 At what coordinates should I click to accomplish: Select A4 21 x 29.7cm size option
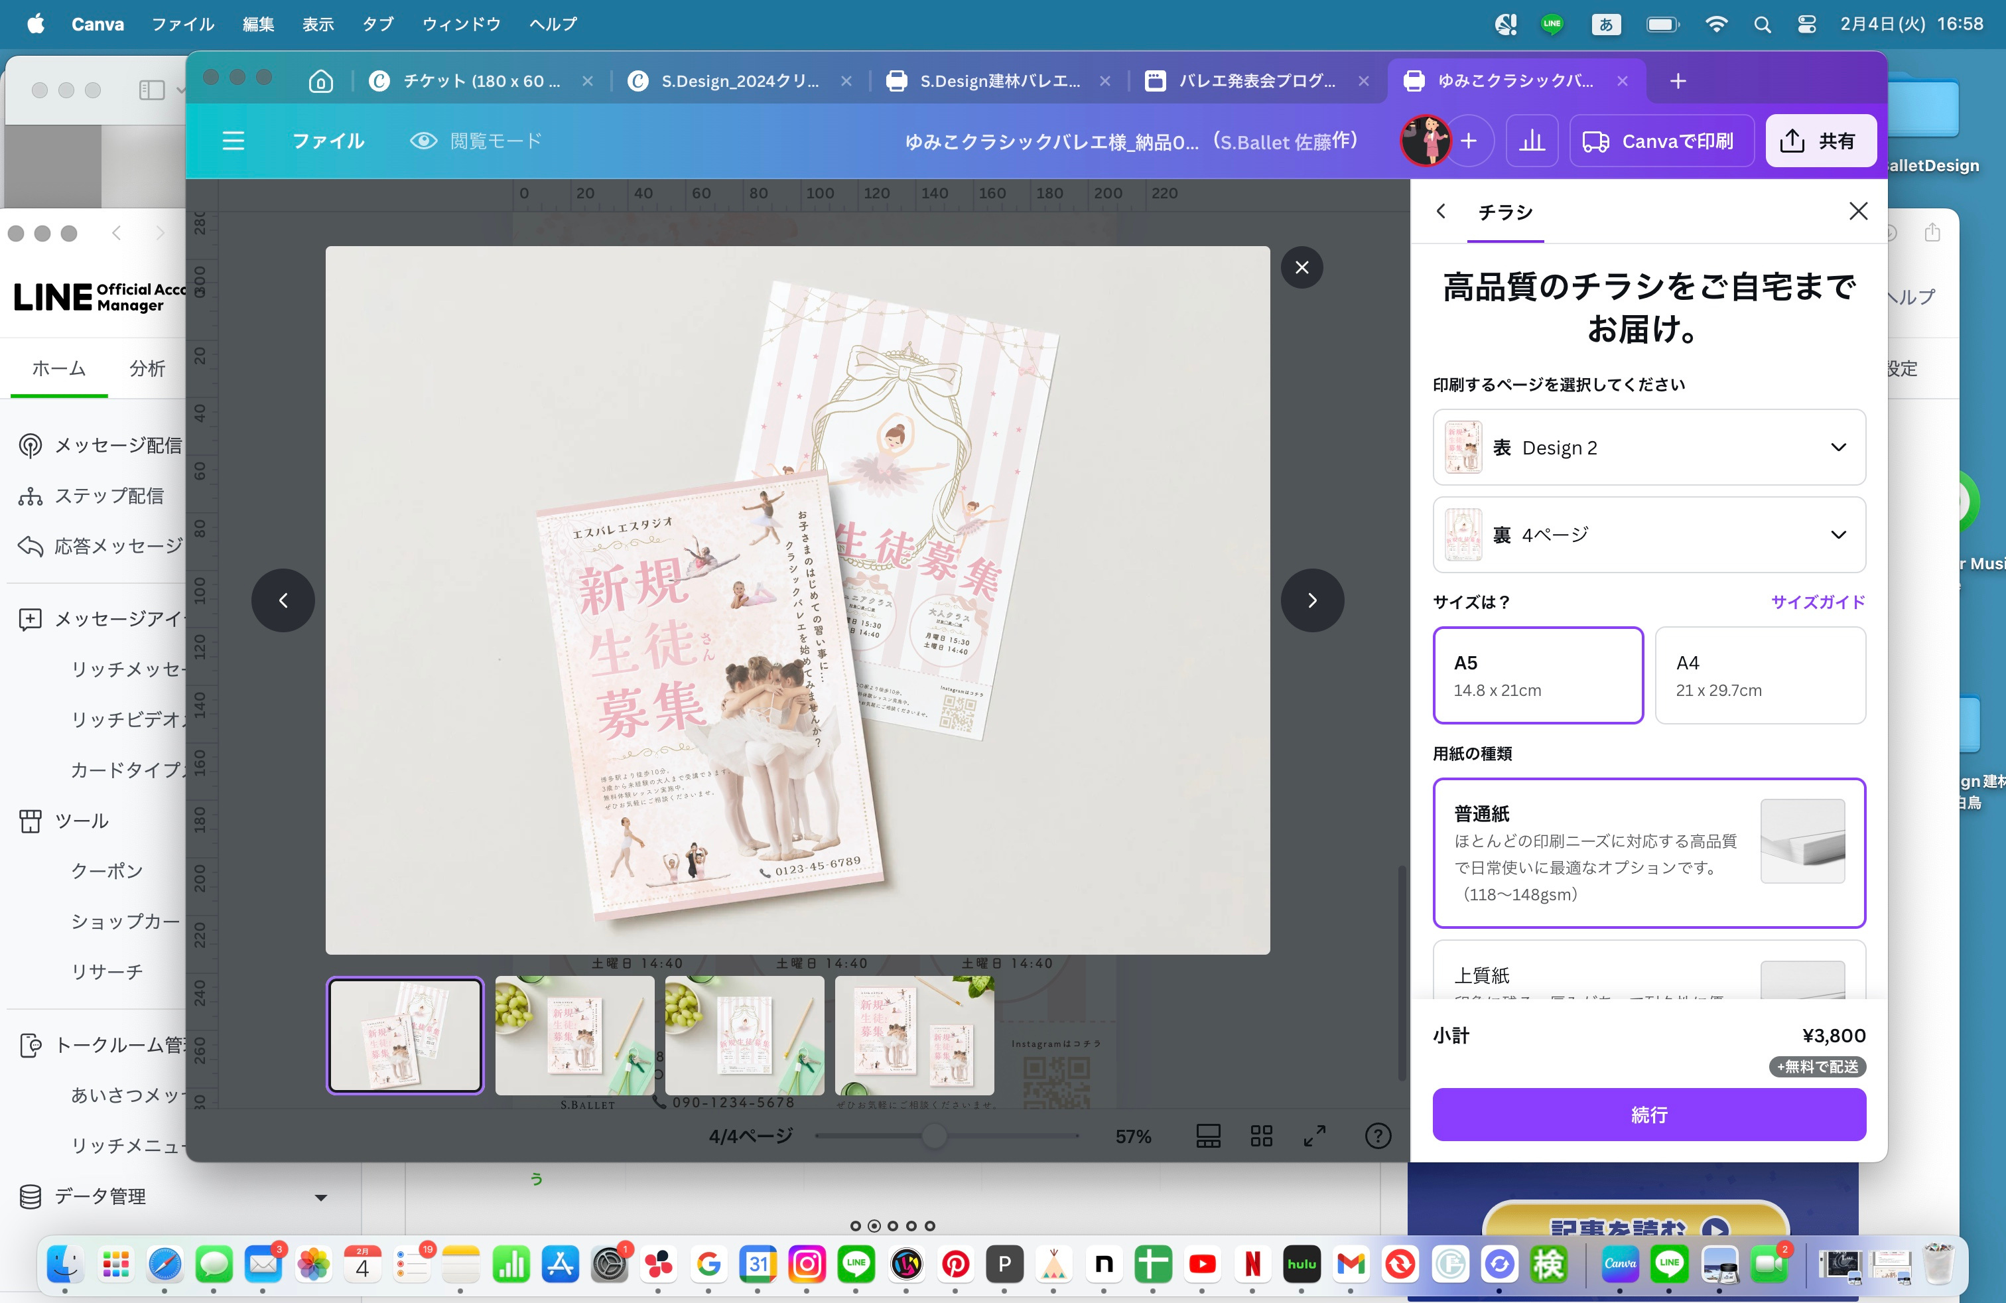(x=1760, y=675)
